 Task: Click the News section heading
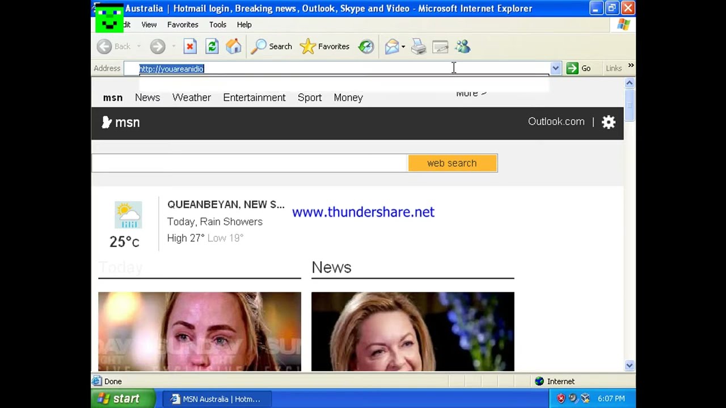click(x=331, y=267)
